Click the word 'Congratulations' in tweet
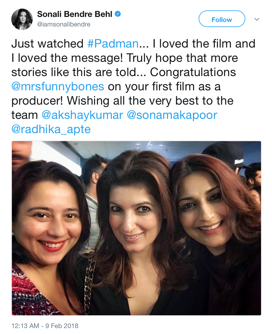The image size is (272, 334). click(x=193, y=72)
